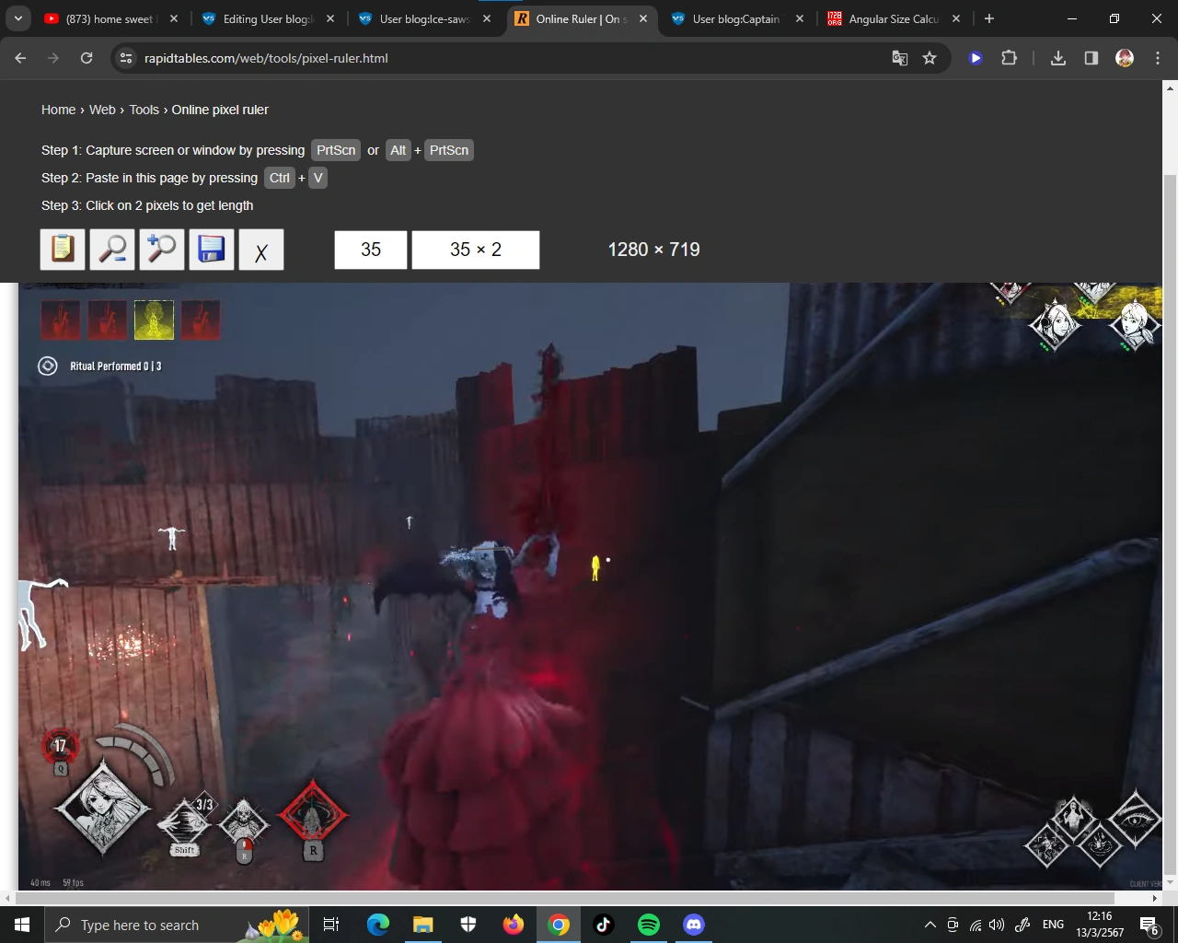1178x943 pixels.
Task: Clear the ruler with the X button
Action: pos(261,250)
